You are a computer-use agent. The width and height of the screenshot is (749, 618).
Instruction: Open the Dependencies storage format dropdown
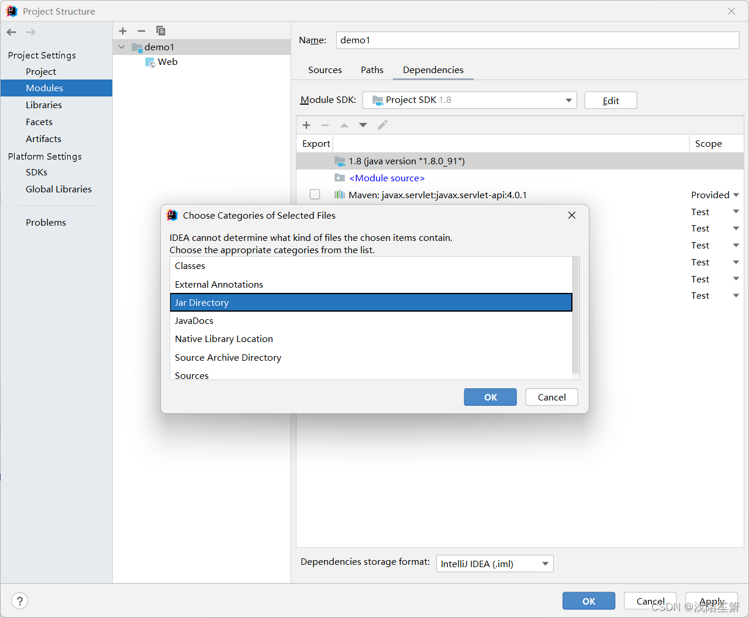[545, 563]
